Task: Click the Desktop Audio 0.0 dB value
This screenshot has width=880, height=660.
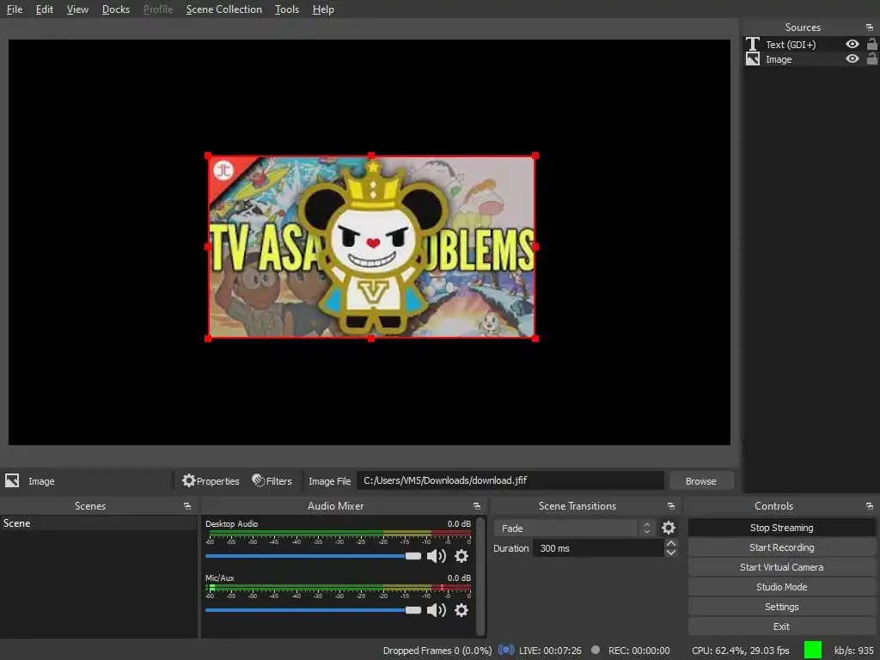Action: coord(459,523)
